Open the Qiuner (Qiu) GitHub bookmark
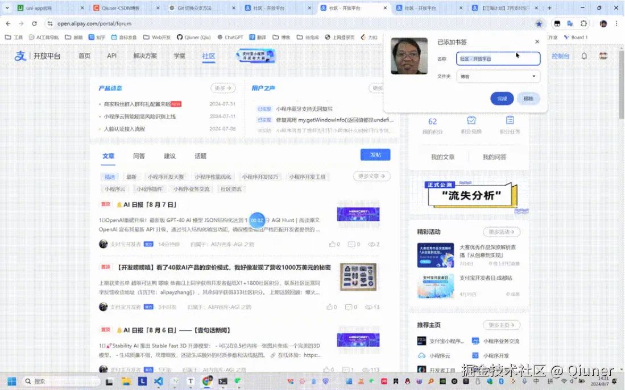The height and width of the screenshot is (390, 625). pyautogui.click(x=193, y=37)
